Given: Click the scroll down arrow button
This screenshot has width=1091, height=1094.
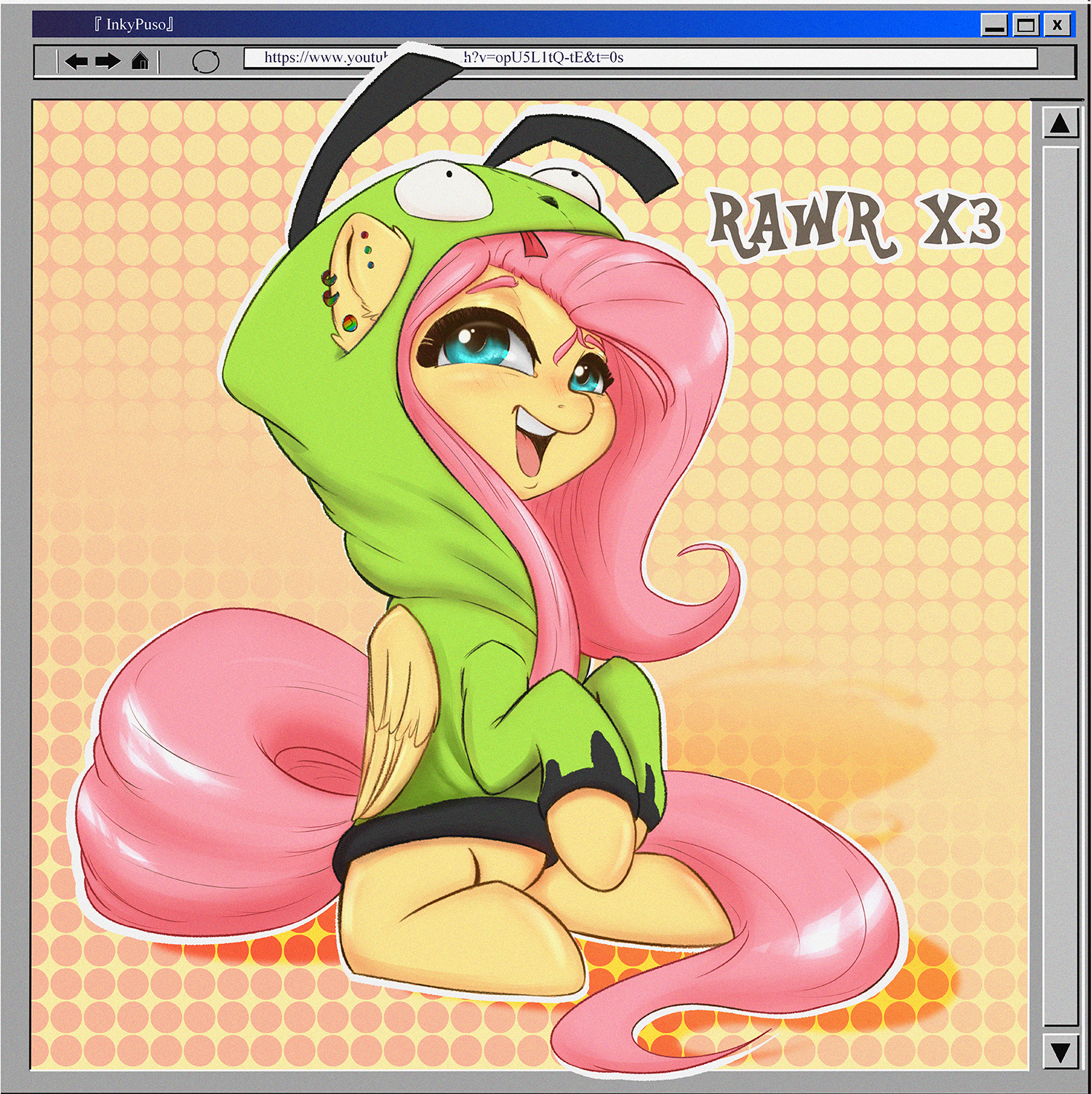Looking at the screenshot, I should click(1060, 1052).
